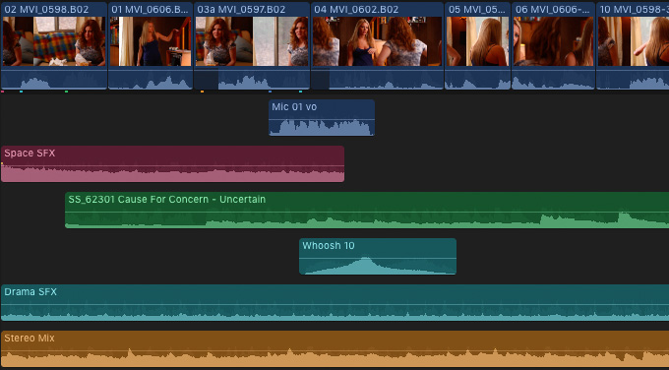Click the volume level line in Whoosh 10

[378, 258]
